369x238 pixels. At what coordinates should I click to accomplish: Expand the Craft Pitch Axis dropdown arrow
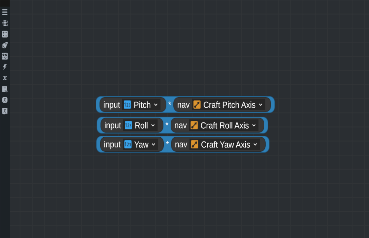click(261, 105)
